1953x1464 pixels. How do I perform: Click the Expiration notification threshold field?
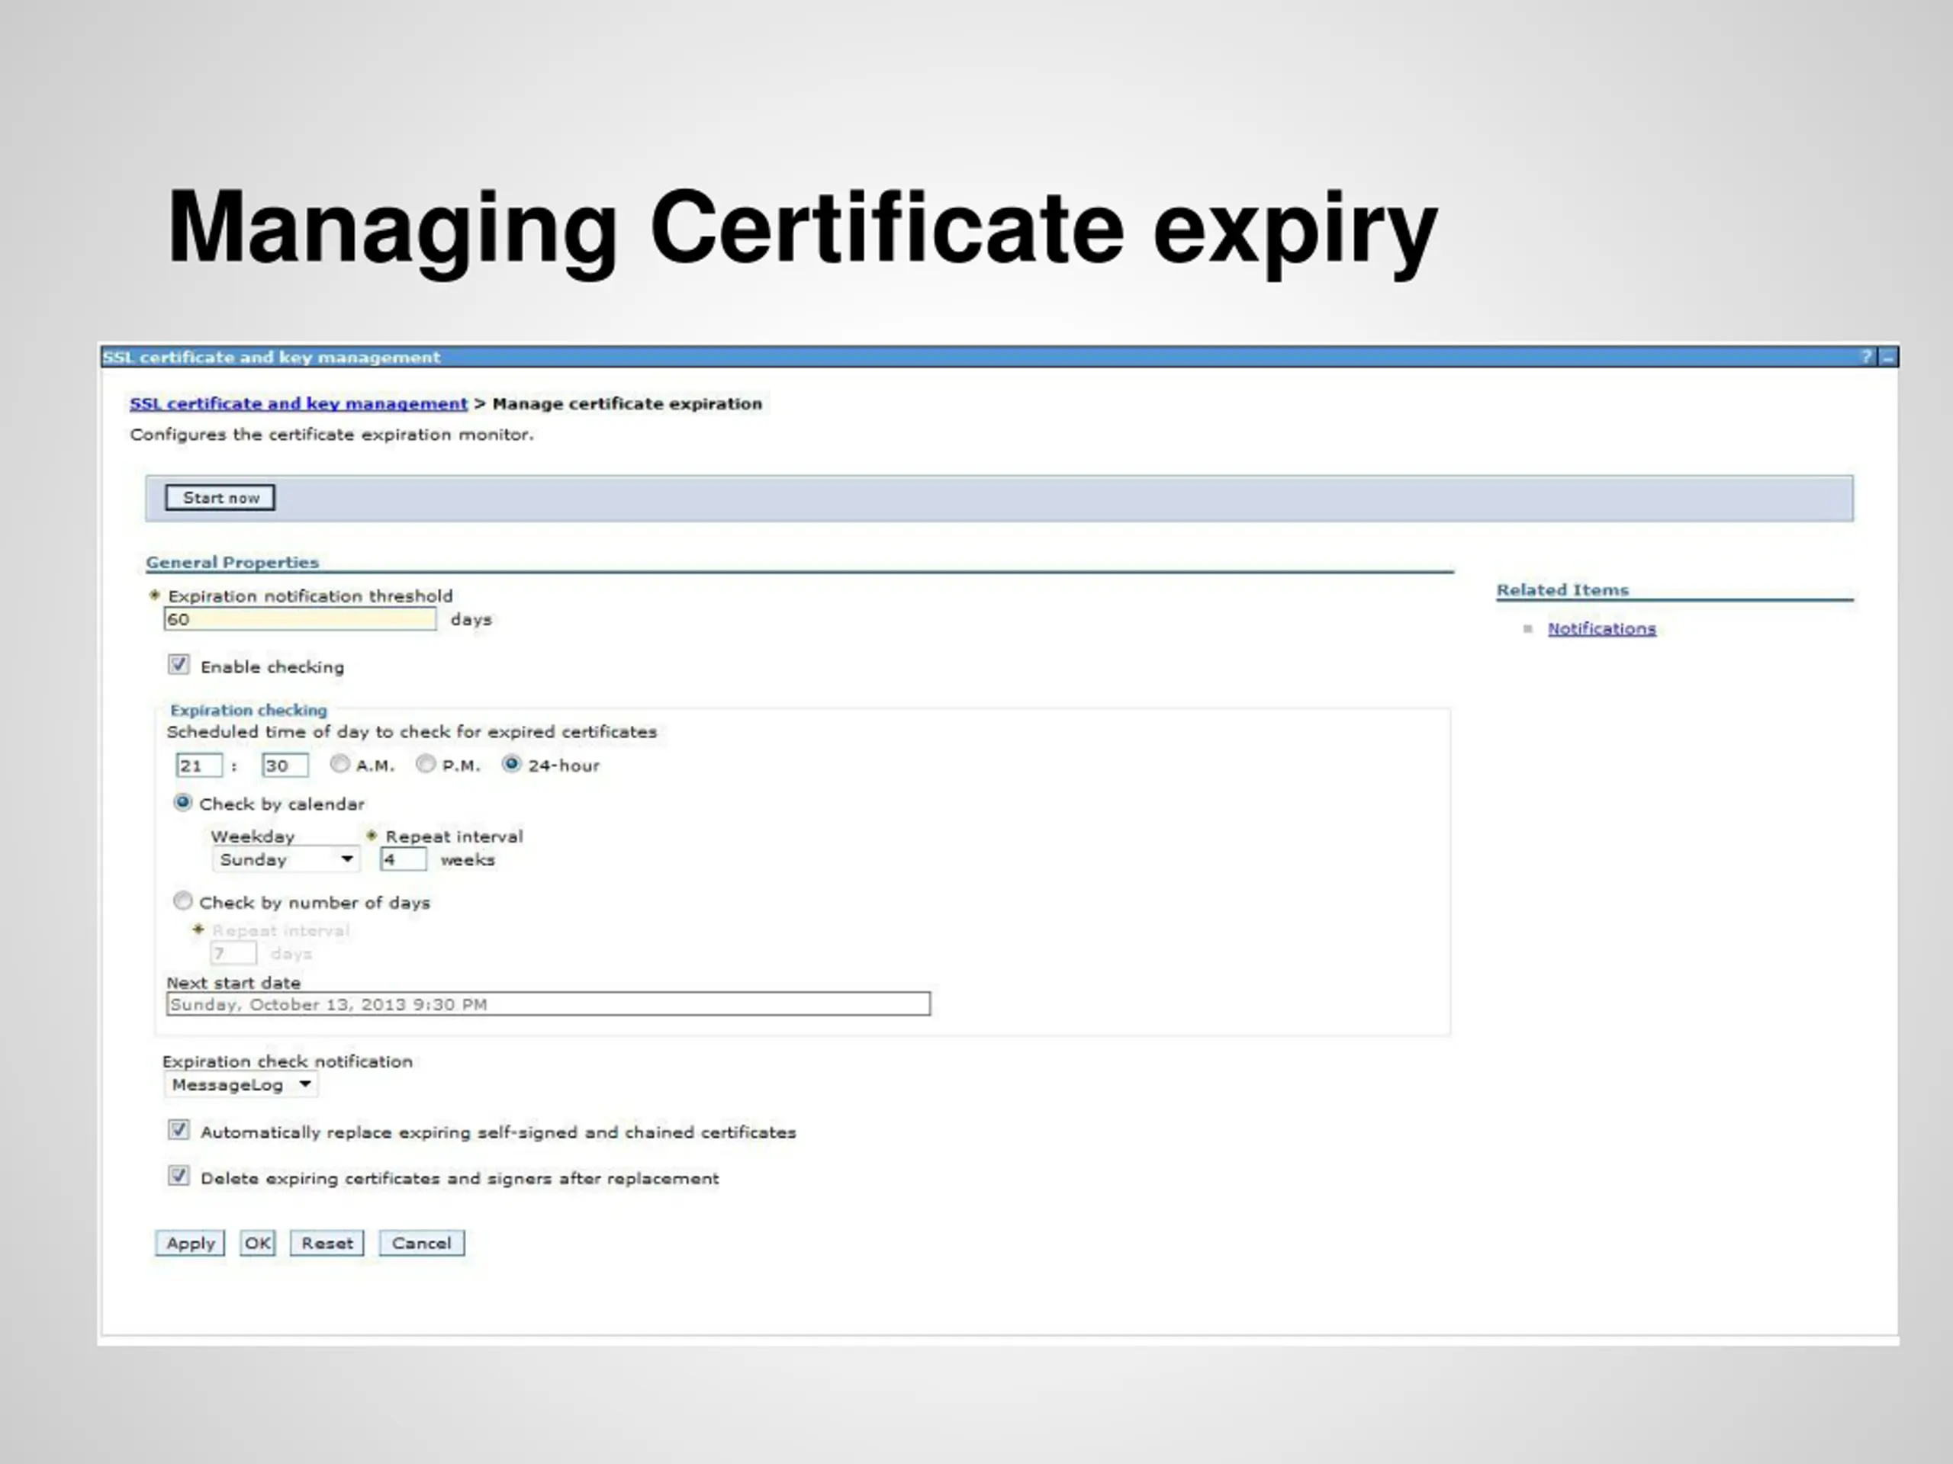tap(300, 618)
